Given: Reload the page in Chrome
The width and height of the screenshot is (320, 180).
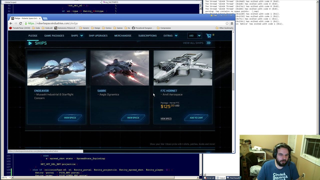Looking at the screenshot, I should coord(20,23).
